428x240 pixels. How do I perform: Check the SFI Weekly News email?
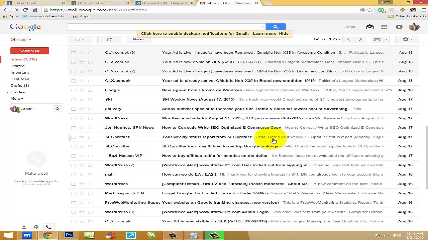click(74, 99)
